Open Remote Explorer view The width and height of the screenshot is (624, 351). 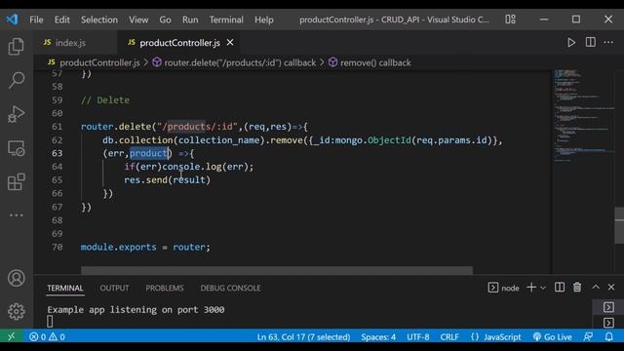[x=16, y=148]
